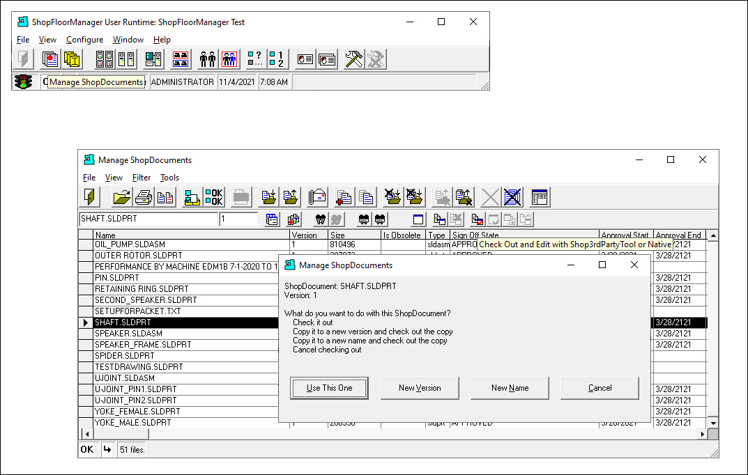Viewport: 748px width, 475px height.
Task: Open the stacked ID cards icon
Action: pos(327,59)
